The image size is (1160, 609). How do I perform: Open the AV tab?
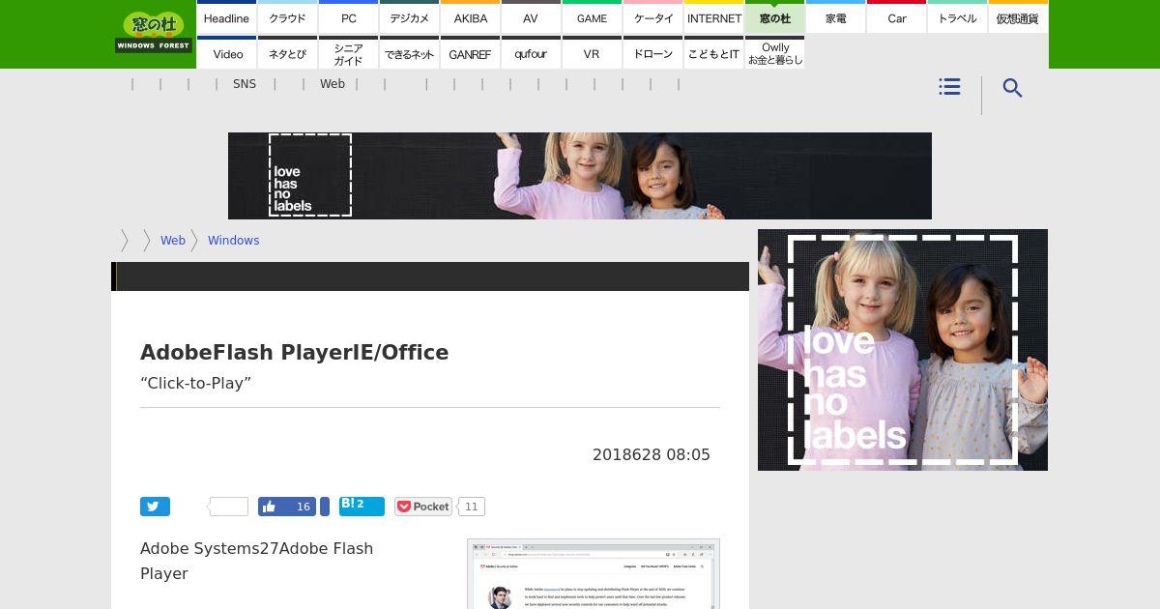[x=531, y=18]
